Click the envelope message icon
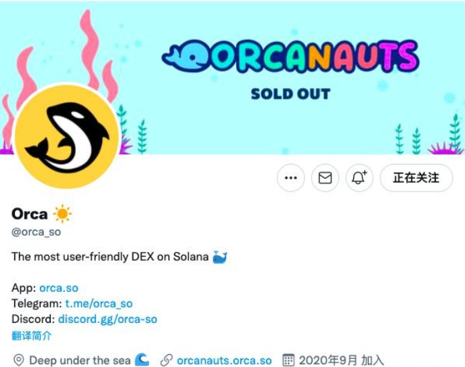Image resolution: width=465 pixels, height=367 pixels. 325,177
